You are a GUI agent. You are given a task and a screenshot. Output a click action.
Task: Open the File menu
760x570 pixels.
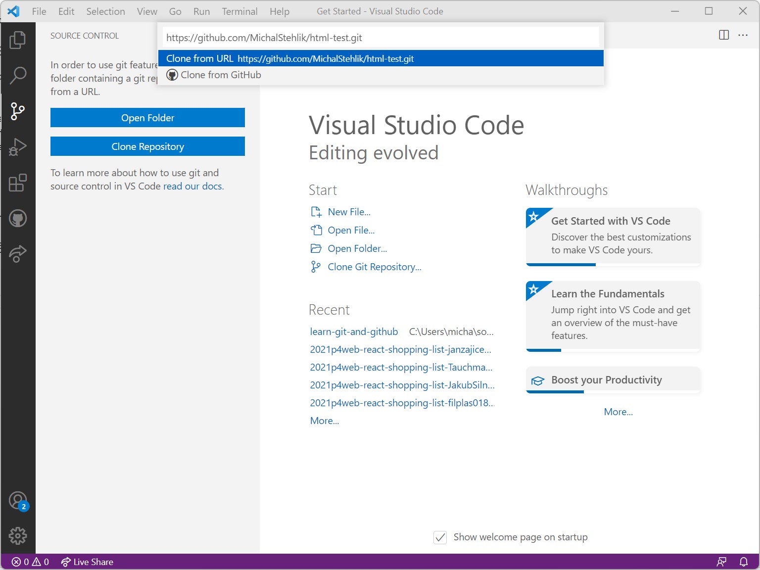tap(39, 11)
